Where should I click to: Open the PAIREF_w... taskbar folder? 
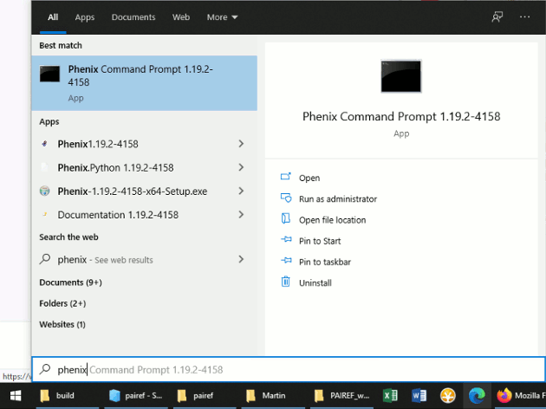pyautogui.click(x=342, y=396)
